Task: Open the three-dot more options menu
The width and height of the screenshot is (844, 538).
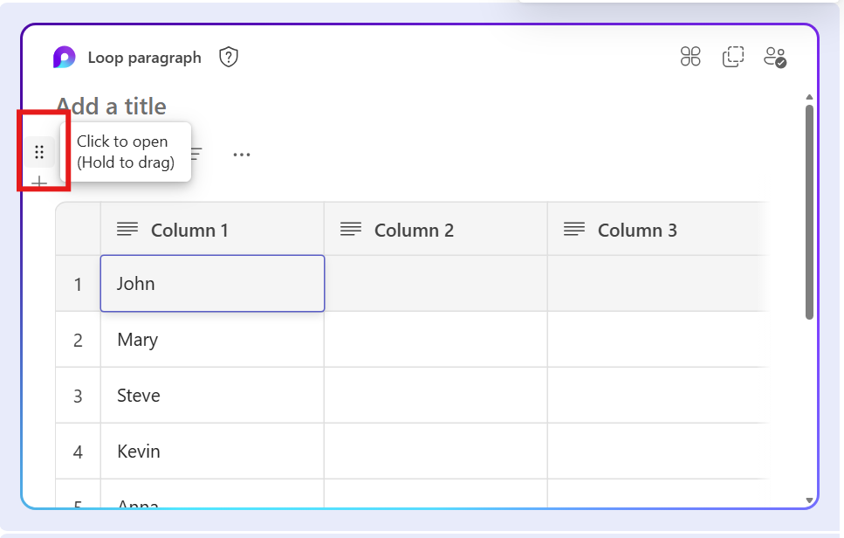Action: click(242, 155)
